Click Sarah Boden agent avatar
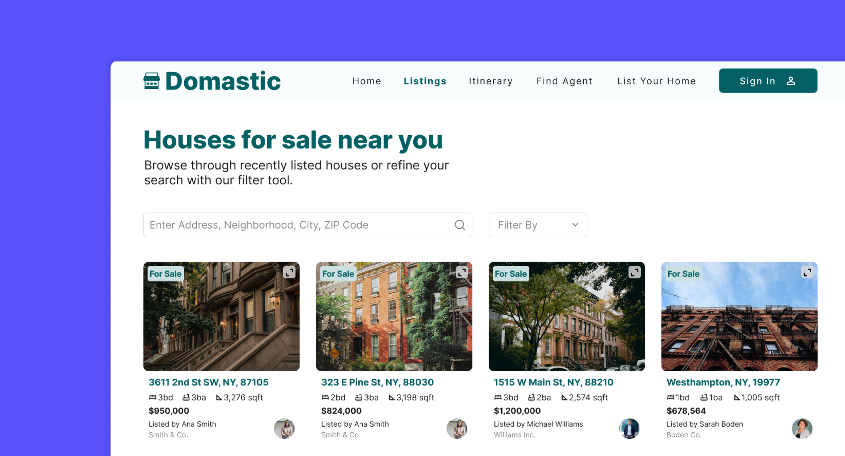The width and height of the screenshot is (845, 456). point(802,429)
